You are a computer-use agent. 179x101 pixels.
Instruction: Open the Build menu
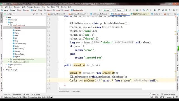pos(43,7)
